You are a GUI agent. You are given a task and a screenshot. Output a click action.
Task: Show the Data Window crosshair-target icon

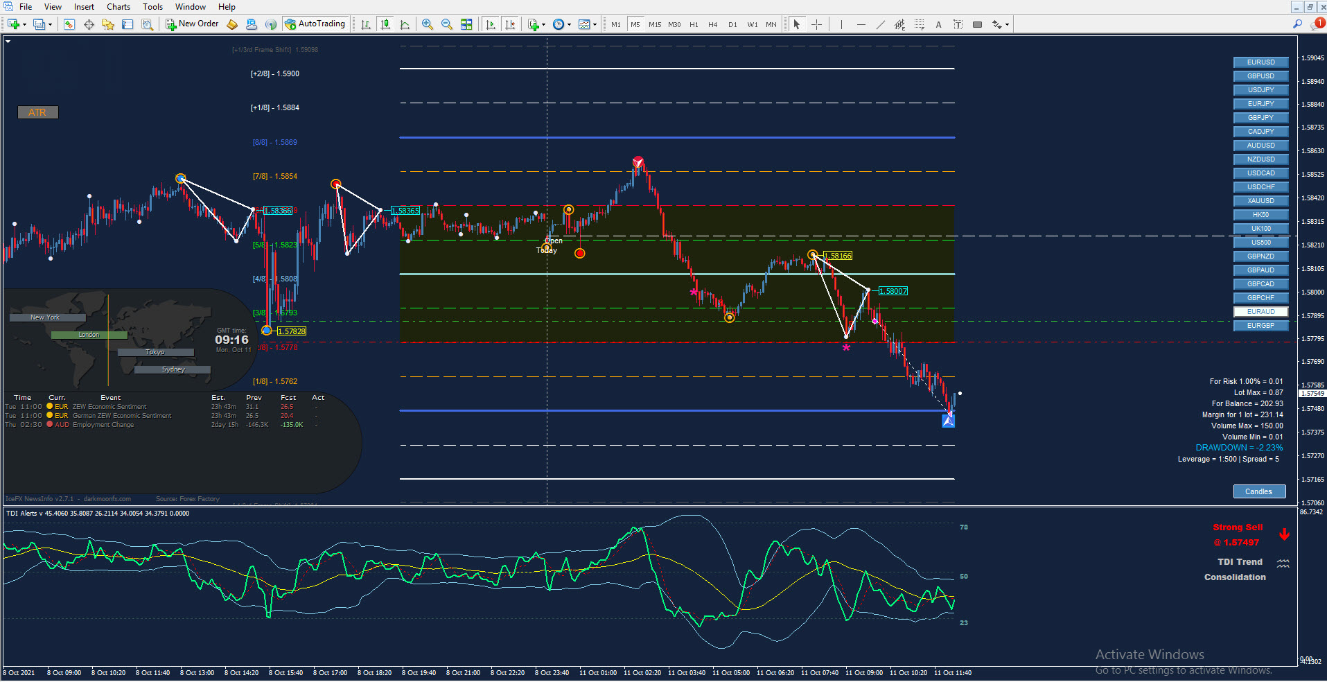tap(89, 24)
